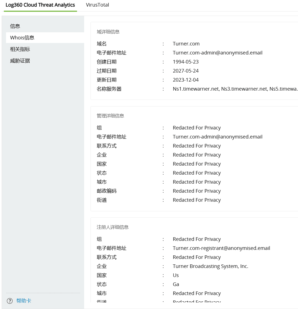298x309 pixels.
Task: Click the 域详细信息 section heading
Action: tap(108, 32)
